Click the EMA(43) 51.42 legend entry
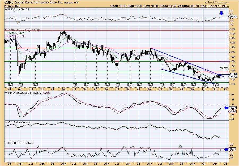Viewport: 239px width, 166px height. click(17, 36)
